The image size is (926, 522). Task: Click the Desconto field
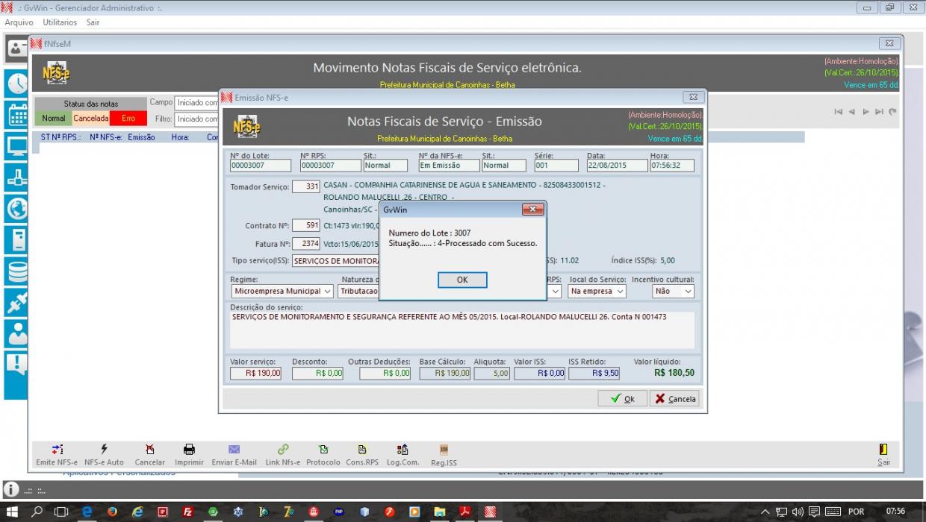317,373
